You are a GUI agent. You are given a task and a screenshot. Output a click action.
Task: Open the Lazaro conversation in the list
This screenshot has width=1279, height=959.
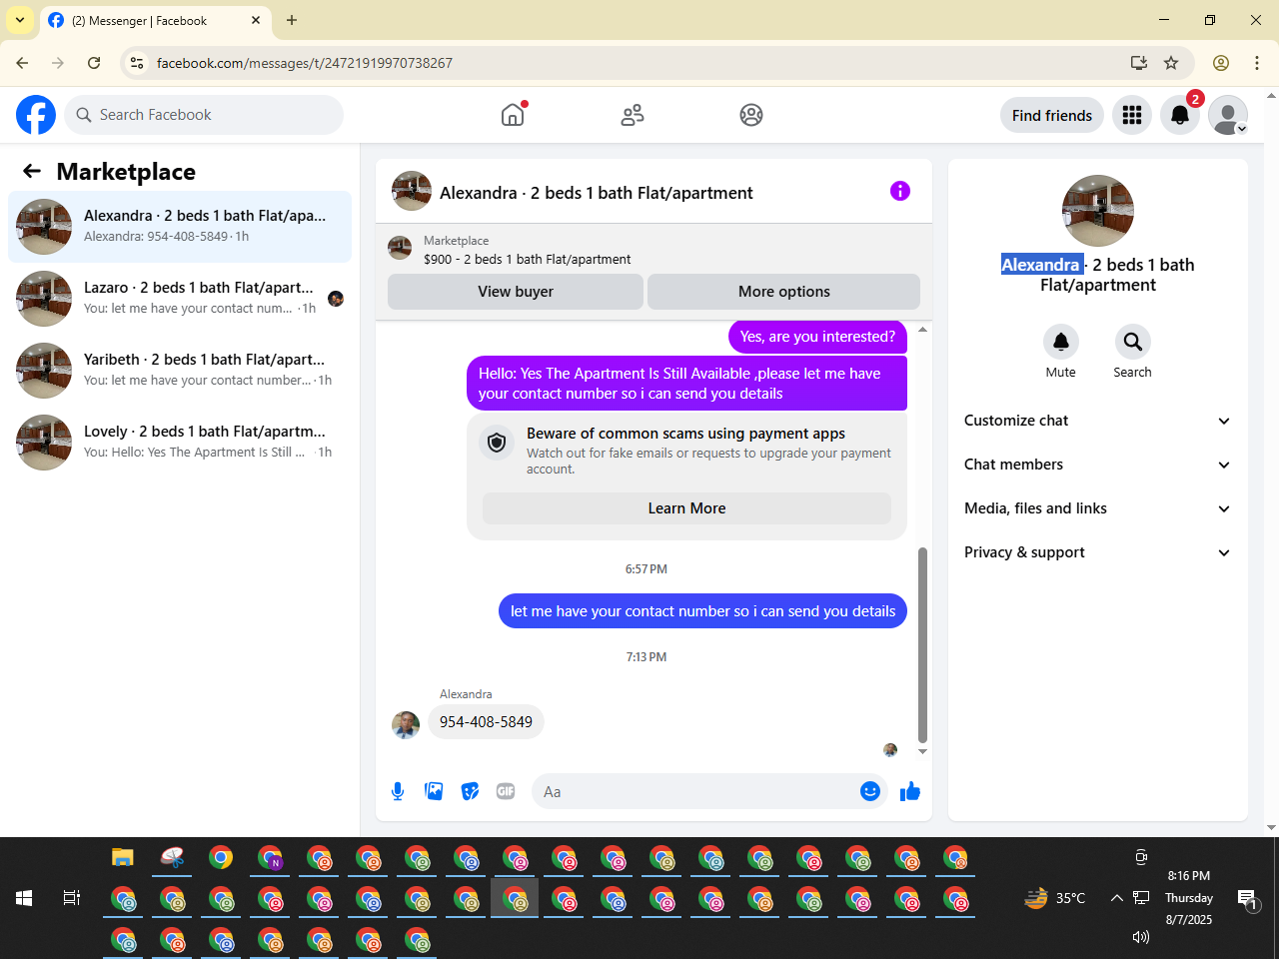pos(180,299)
